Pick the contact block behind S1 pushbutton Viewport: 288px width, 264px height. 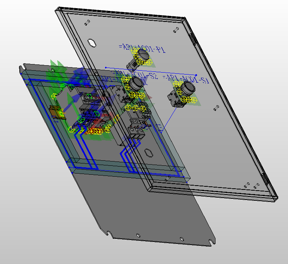[174, 98]
